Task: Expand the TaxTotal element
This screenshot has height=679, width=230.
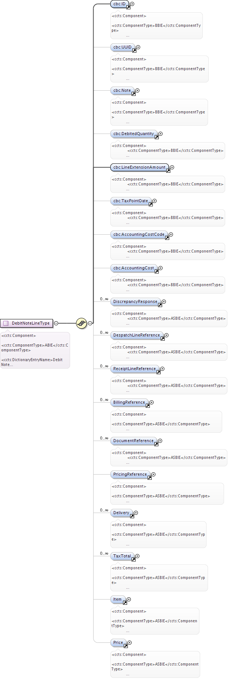Action: (138, 556)
